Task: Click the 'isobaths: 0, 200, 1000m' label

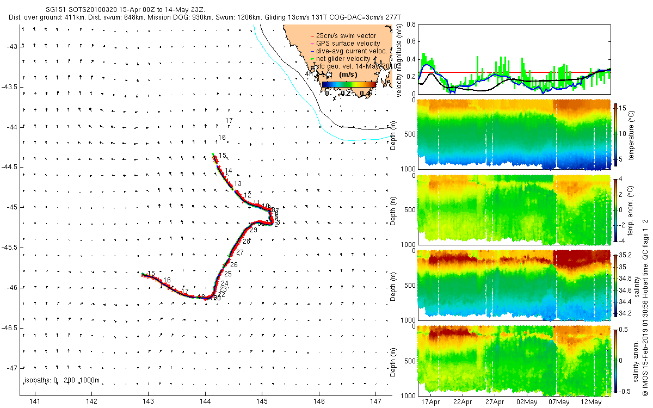Action: [61, 380]
